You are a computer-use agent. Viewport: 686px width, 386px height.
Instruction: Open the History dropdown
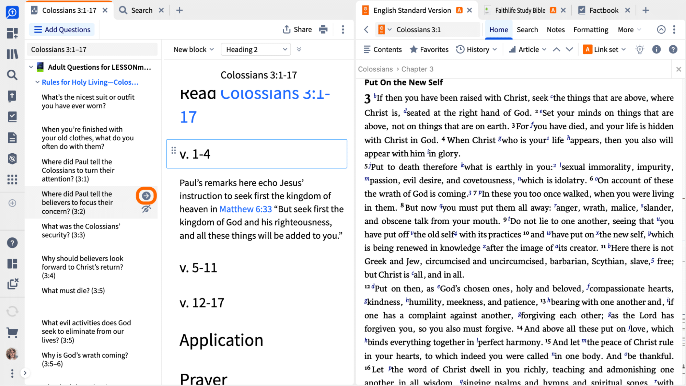pyautogui.click(x=476, y=49)
